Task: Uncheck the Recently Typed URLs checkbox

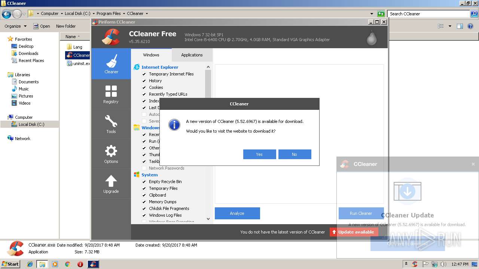Action: click(144, 94)
